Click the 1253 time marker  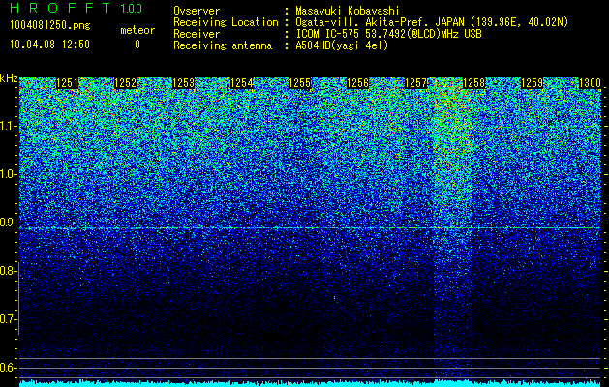(x=183, y=83)
